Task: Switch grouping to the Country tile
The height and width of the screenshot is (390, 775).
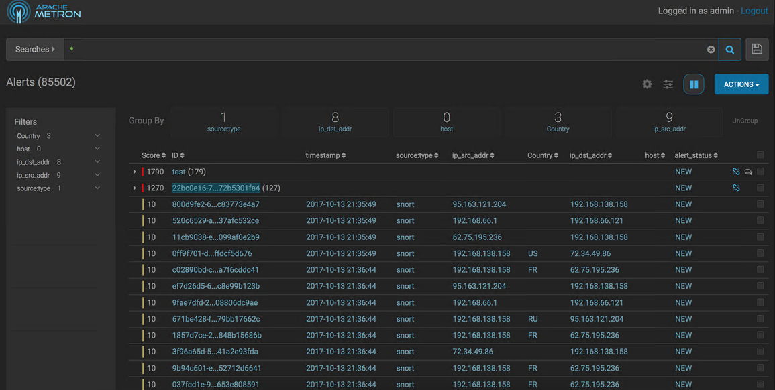Action: (x=558, y=122)
